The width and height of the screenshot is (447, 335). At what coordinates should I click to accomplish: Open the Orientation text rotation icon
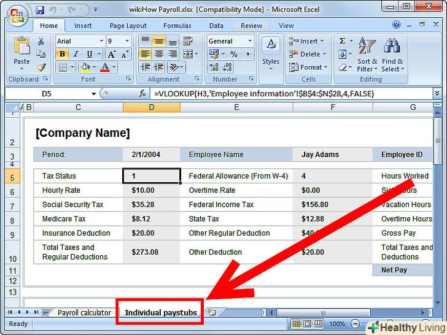point(174,67)
